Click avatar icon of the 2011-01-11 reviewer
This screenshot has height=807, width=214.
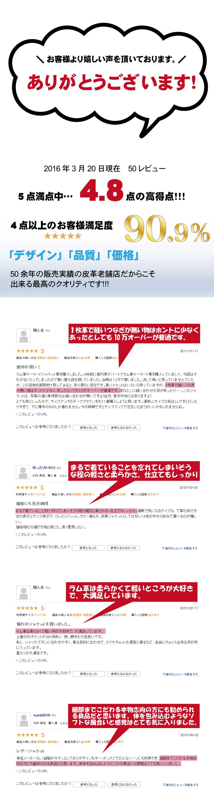[x=23, y=336]
